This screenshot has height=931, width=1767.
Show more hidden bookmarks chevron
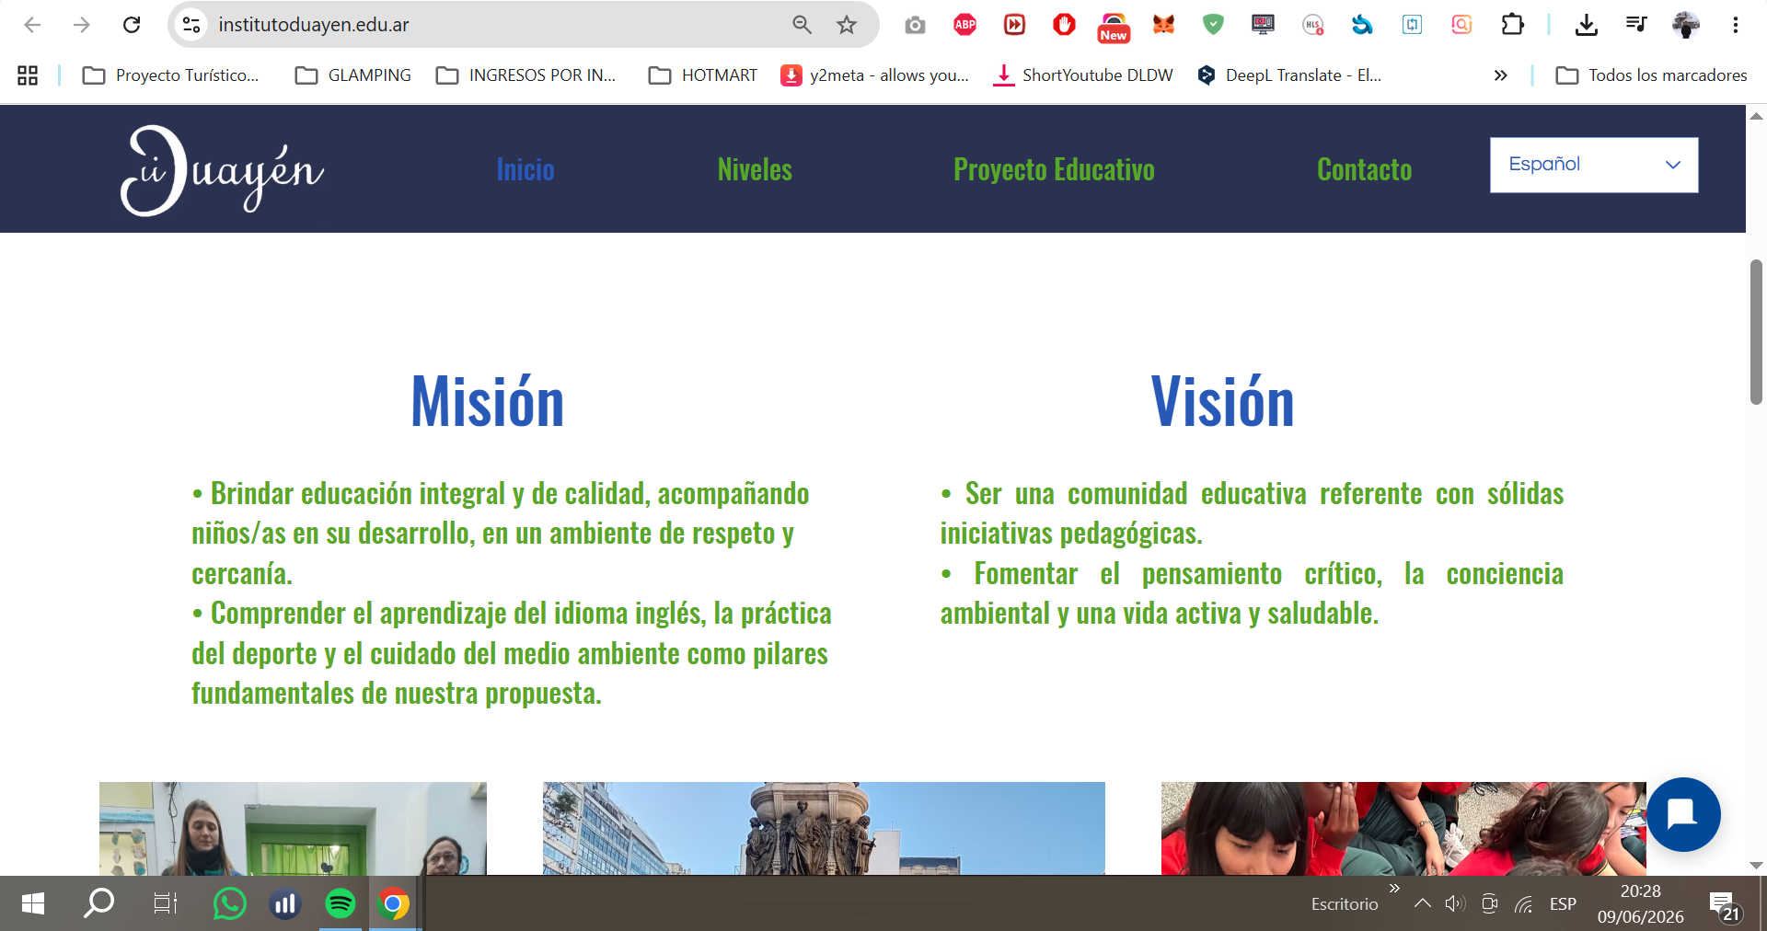coord(1501,75)
